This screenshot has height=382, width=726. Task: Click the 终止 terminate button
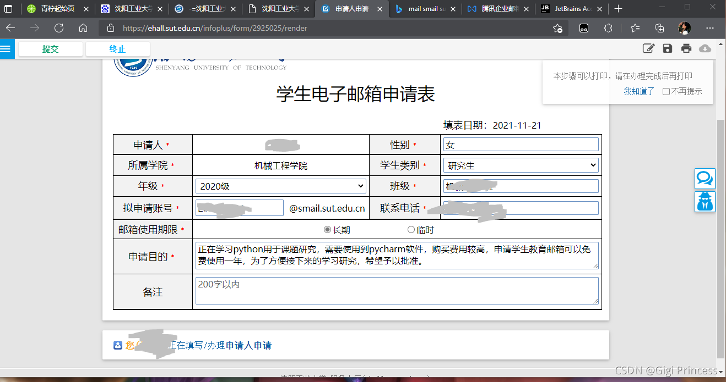(117, 49)
